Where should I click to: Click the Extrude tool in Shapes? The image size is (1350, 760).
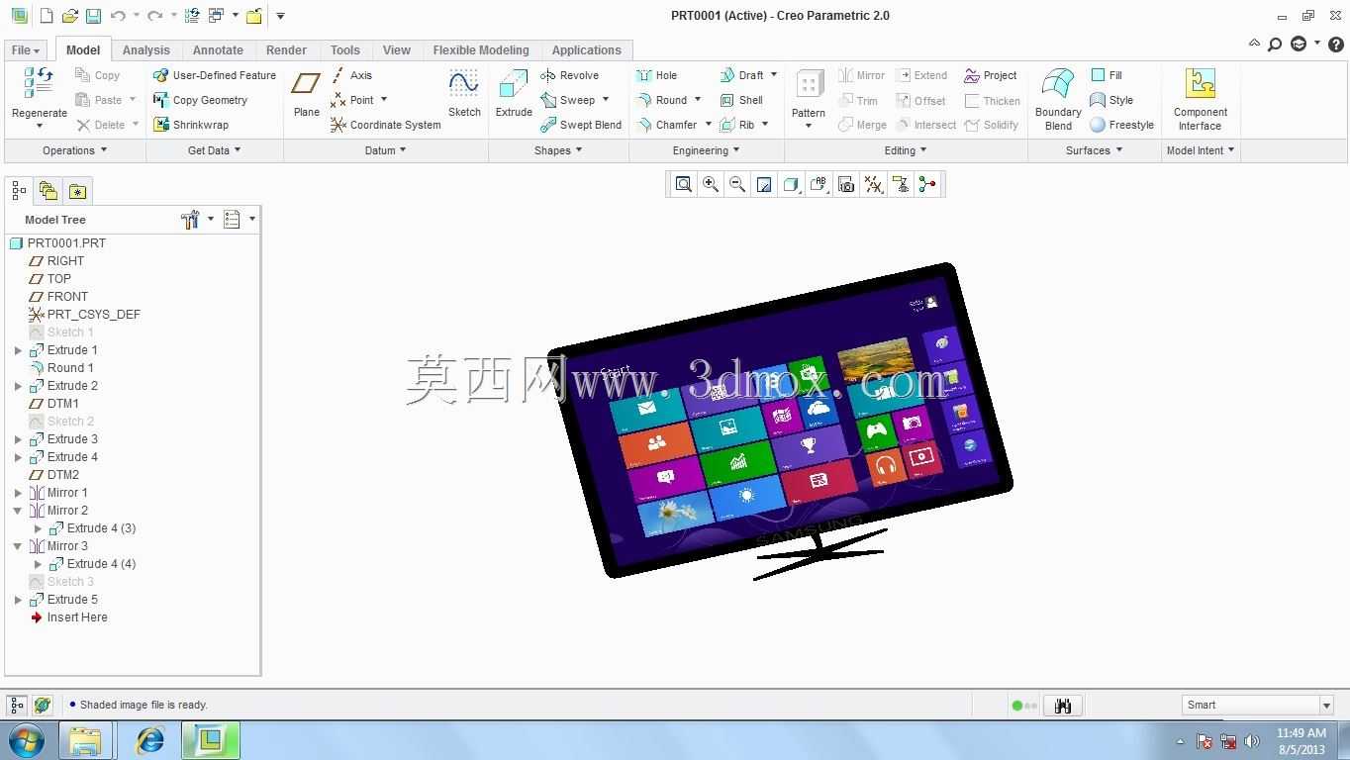click(x=514, y=93)
